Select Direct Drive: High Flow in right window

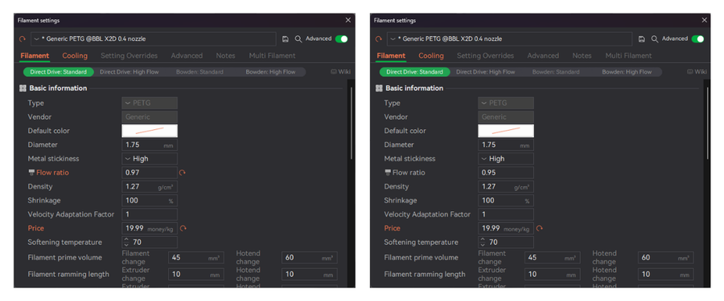[486, 72]
